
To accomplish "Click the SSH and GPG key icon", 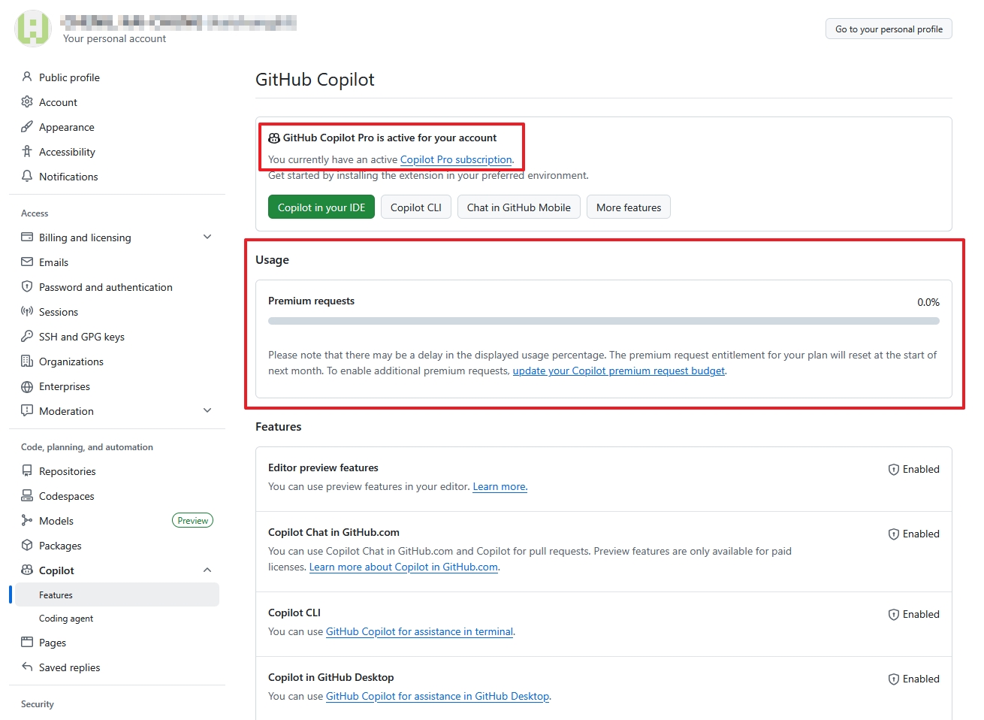I will (27, 336).
